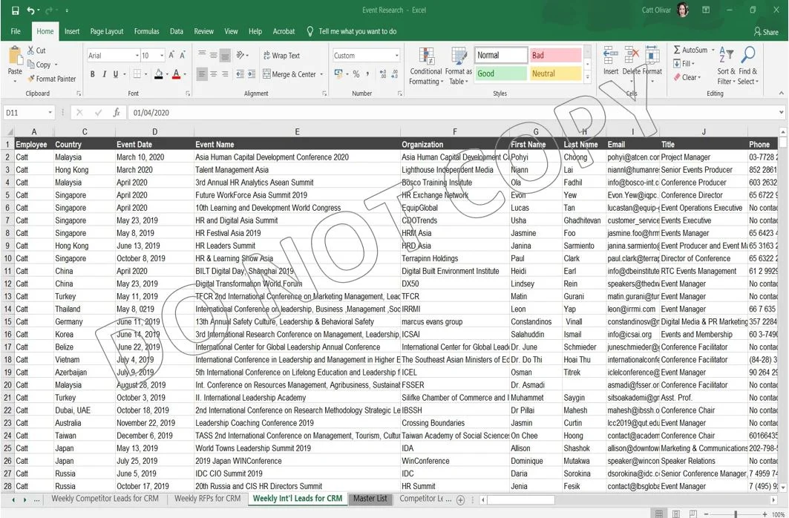Viewport: 789px width, 518px height.
Task: Apply Italic formatting
Action: click(104, 74)
